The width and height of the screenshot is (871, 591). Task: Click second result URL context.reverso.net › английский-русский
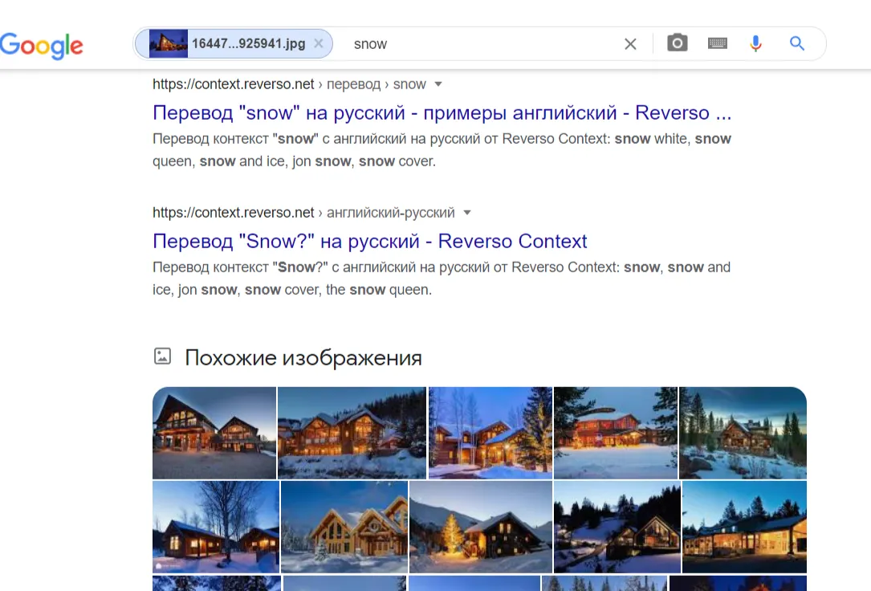[304, 213]
